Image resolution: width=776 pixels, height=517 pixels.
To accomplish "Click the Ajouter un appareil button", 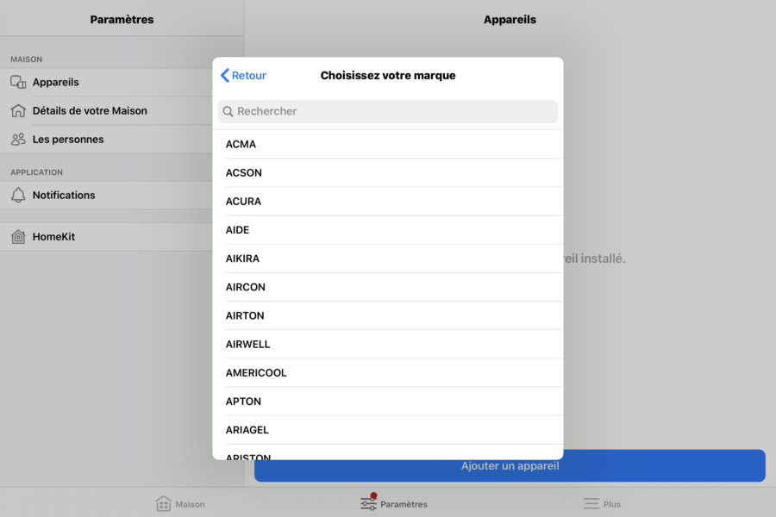I will 510,465.
